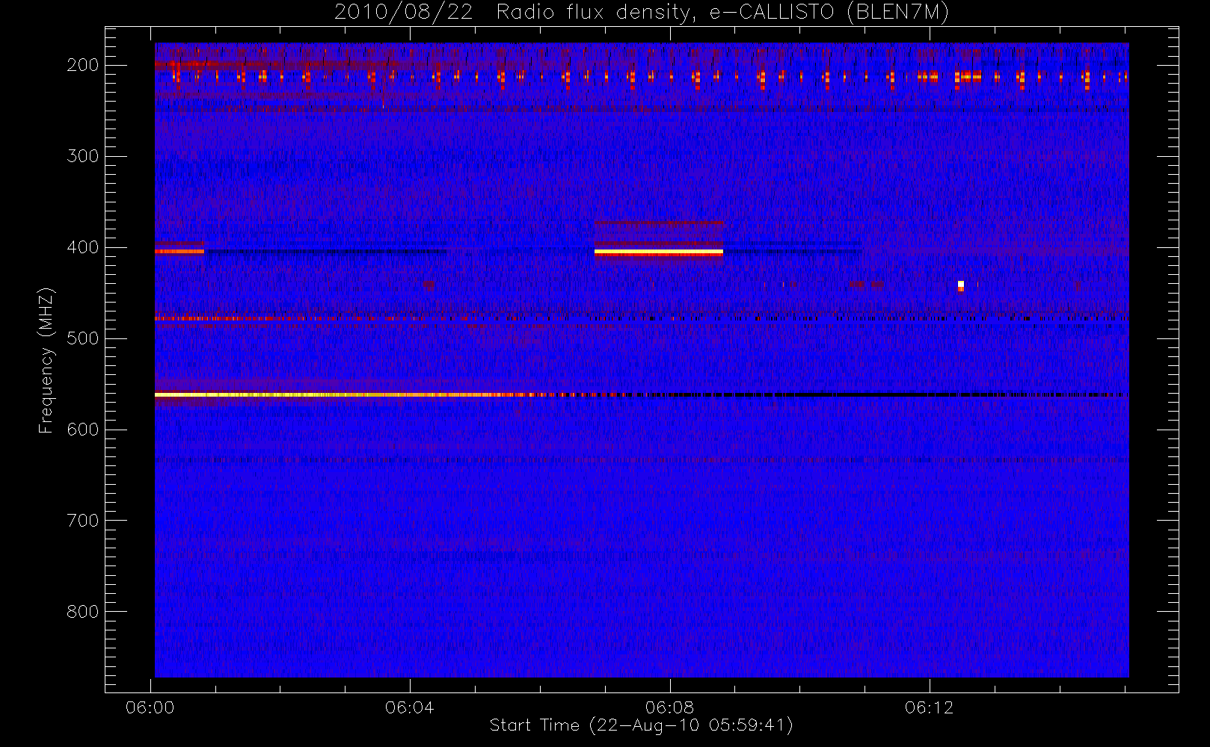Viewport: 1210px width, 747px height.
Task: Click the plot title 'Radio flux density, e-CALLISTO (BLEN7M)'
Action: click(722, 13)
